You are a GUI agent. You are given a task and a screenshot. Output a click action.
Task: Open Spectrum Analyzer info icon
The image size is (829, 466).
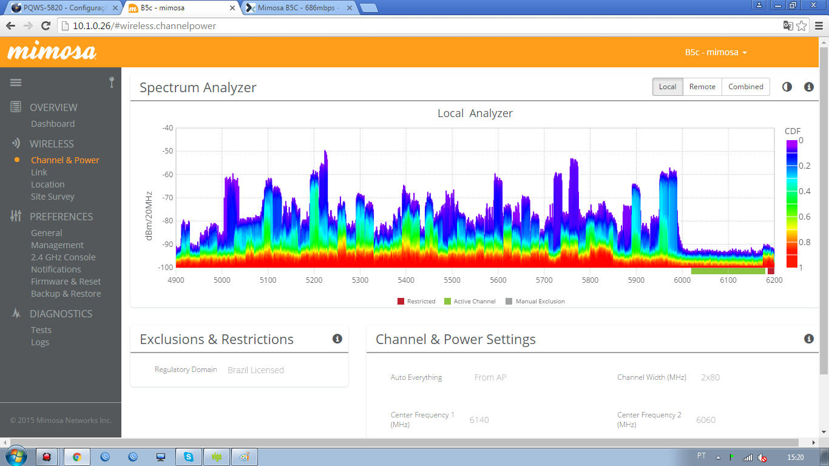pos(808,87)
